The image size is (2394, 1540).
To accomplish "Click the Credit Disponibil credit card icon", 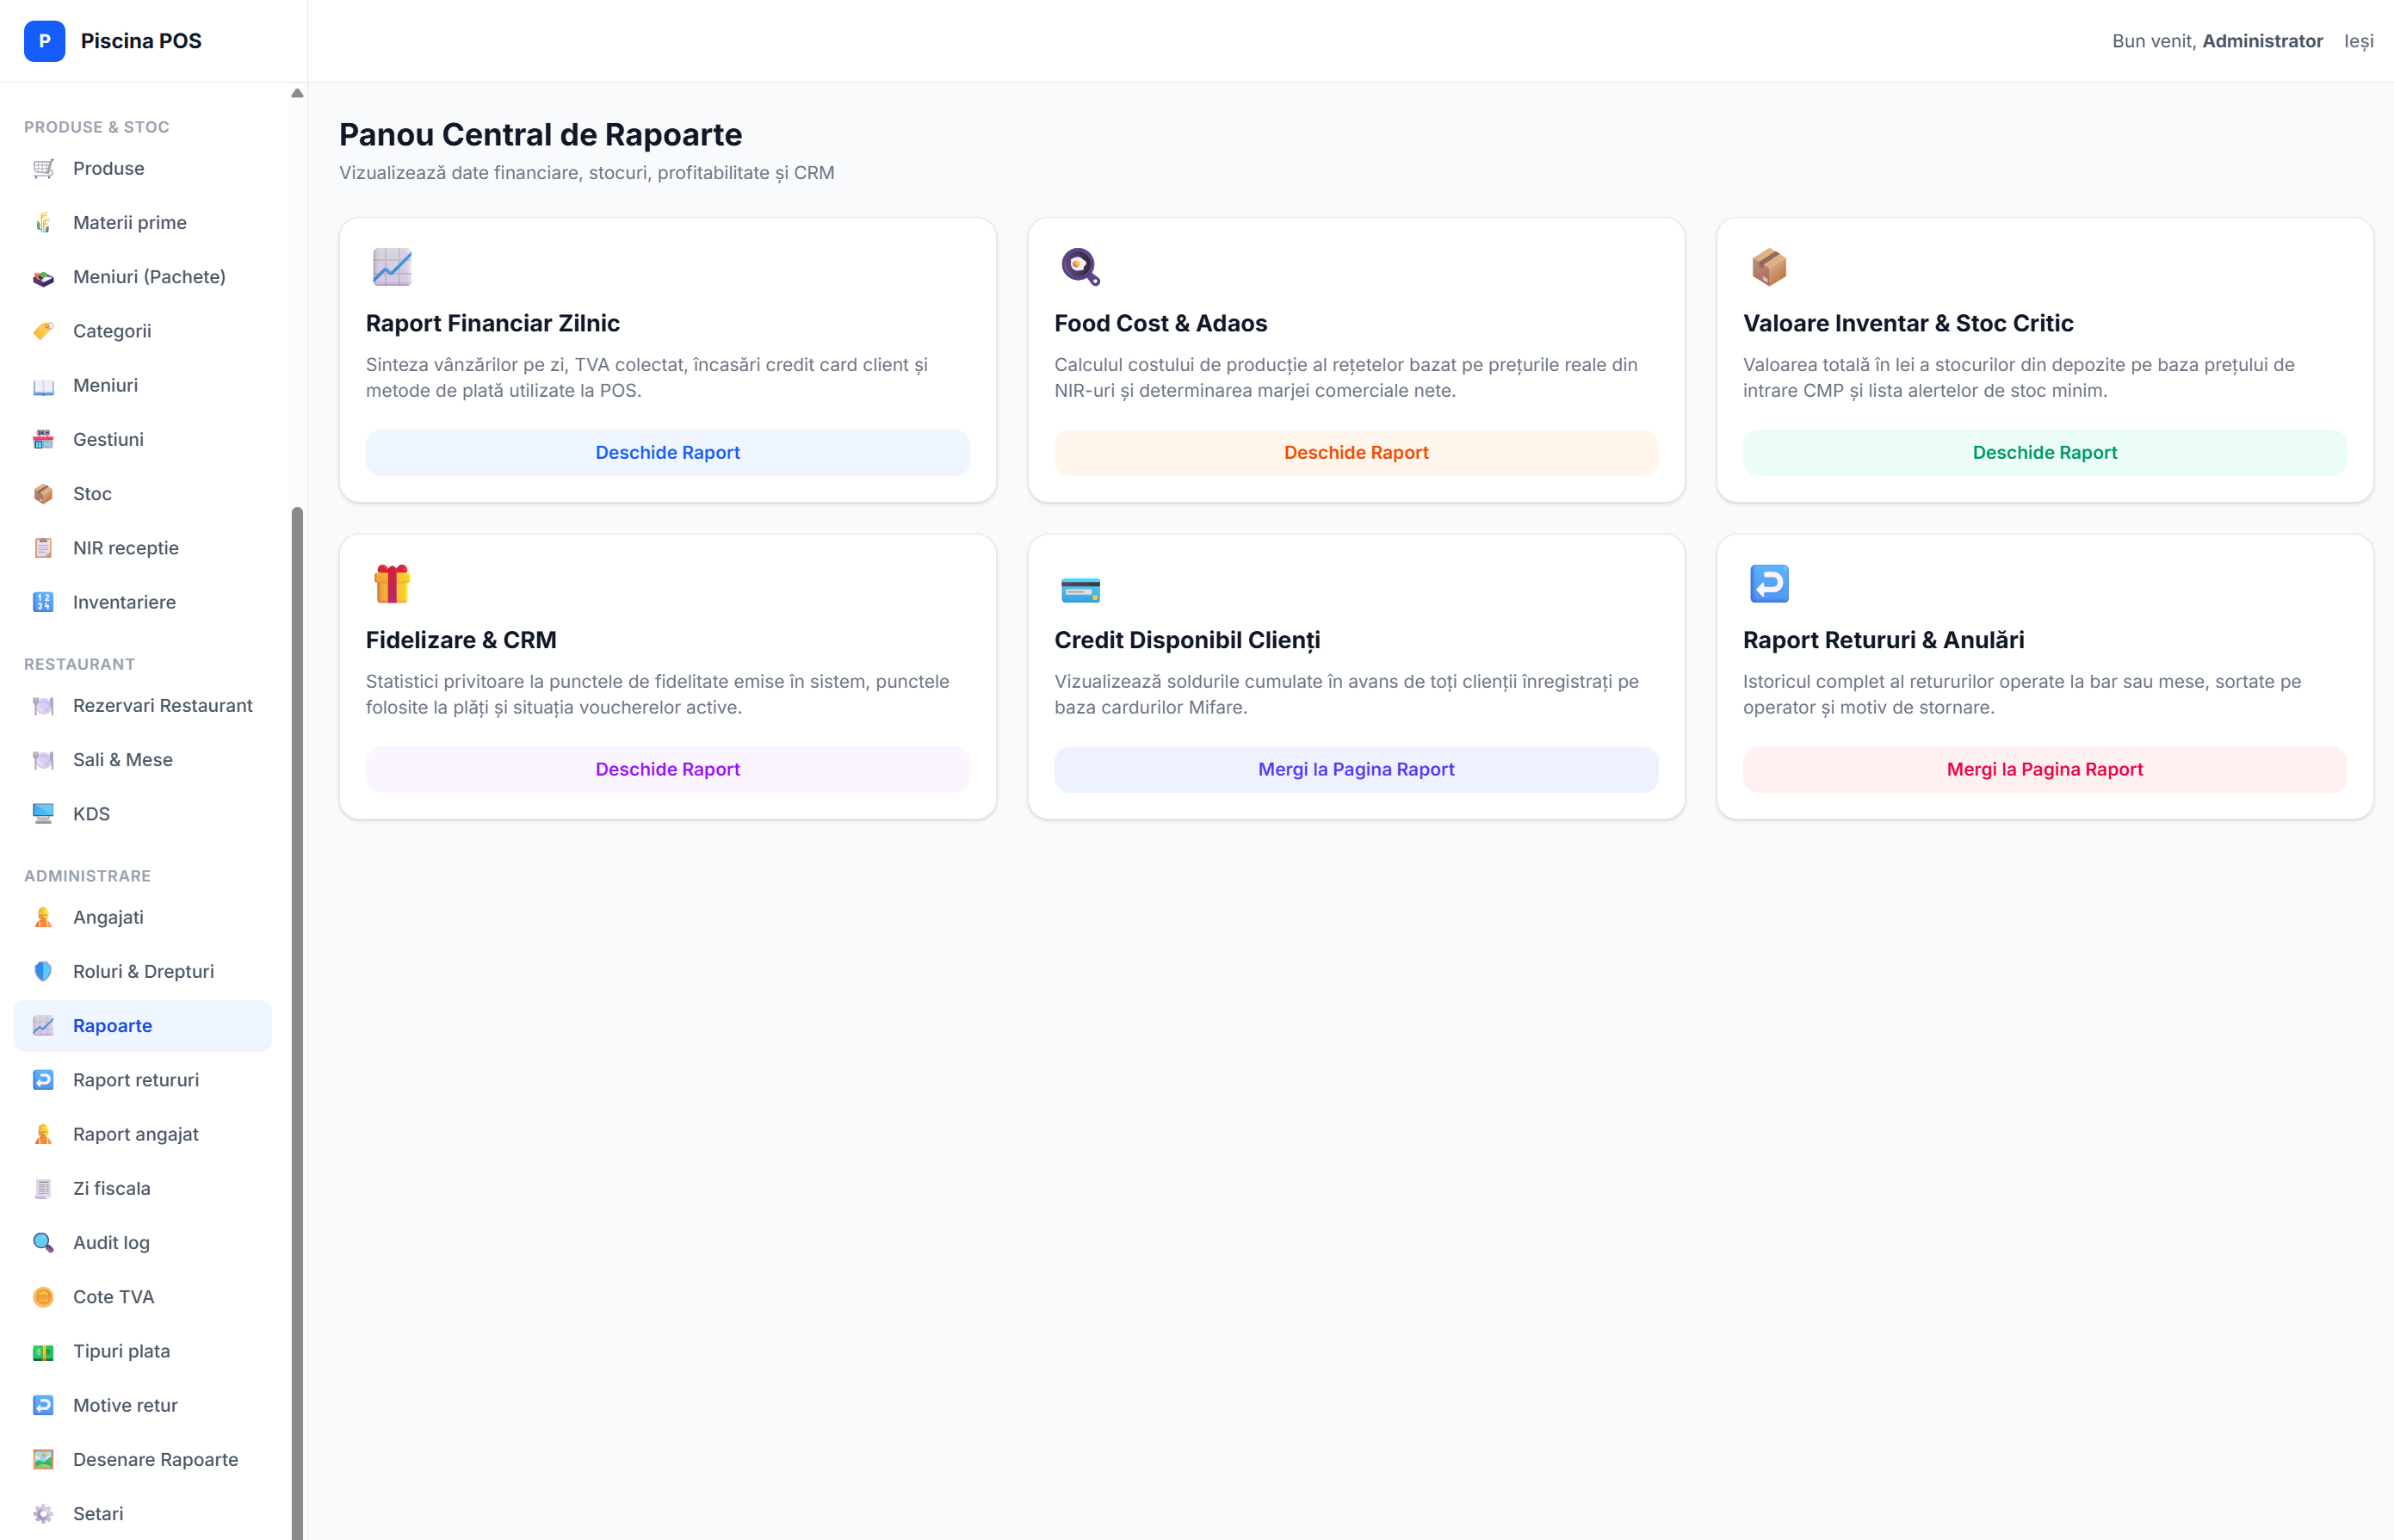I will click(x=1080, y=590).
